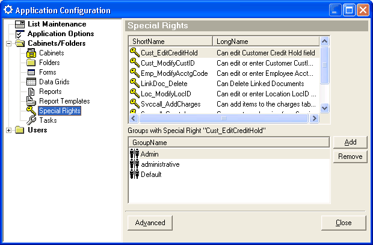Viewport: 373px width, 245px height.
Task: Select the Admin group row
Action: pos(229,154)
